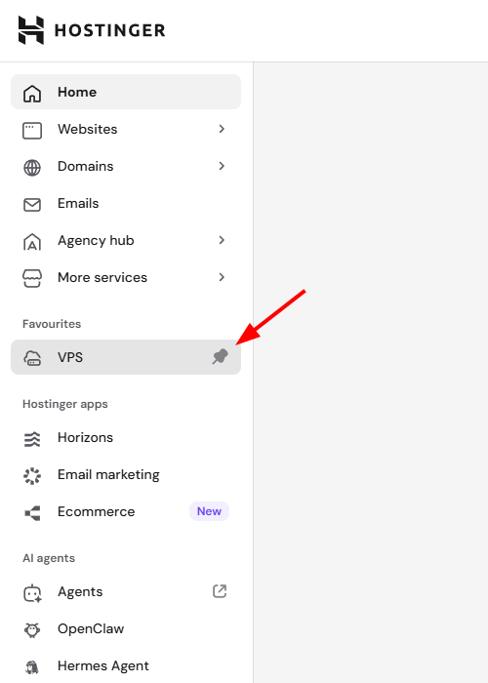Screen dimensions: 488x683
Task: Open the VPS favourite item
Action: 126,357
